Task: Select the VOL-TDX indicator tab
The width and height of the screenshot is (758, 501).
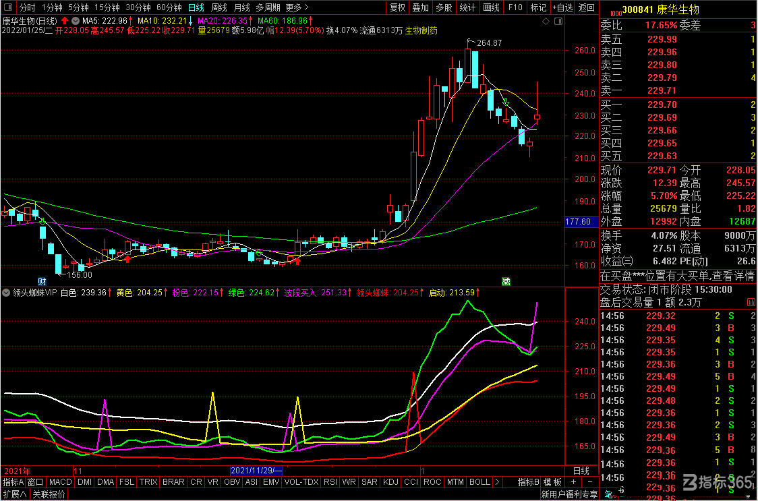Action: coord(301,482)
